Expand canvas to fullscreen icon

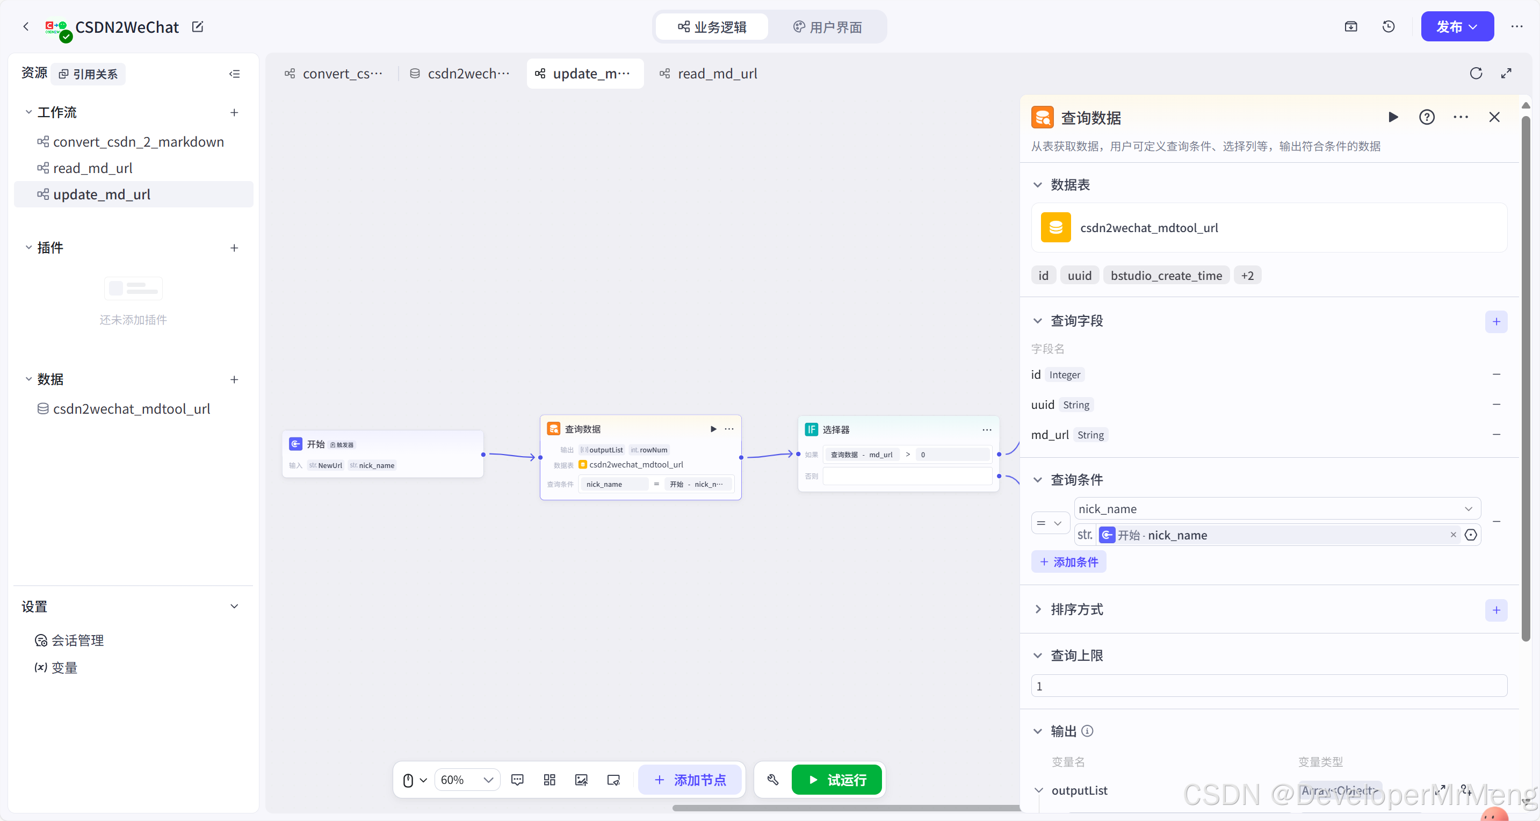click(x=1506, y=74)
